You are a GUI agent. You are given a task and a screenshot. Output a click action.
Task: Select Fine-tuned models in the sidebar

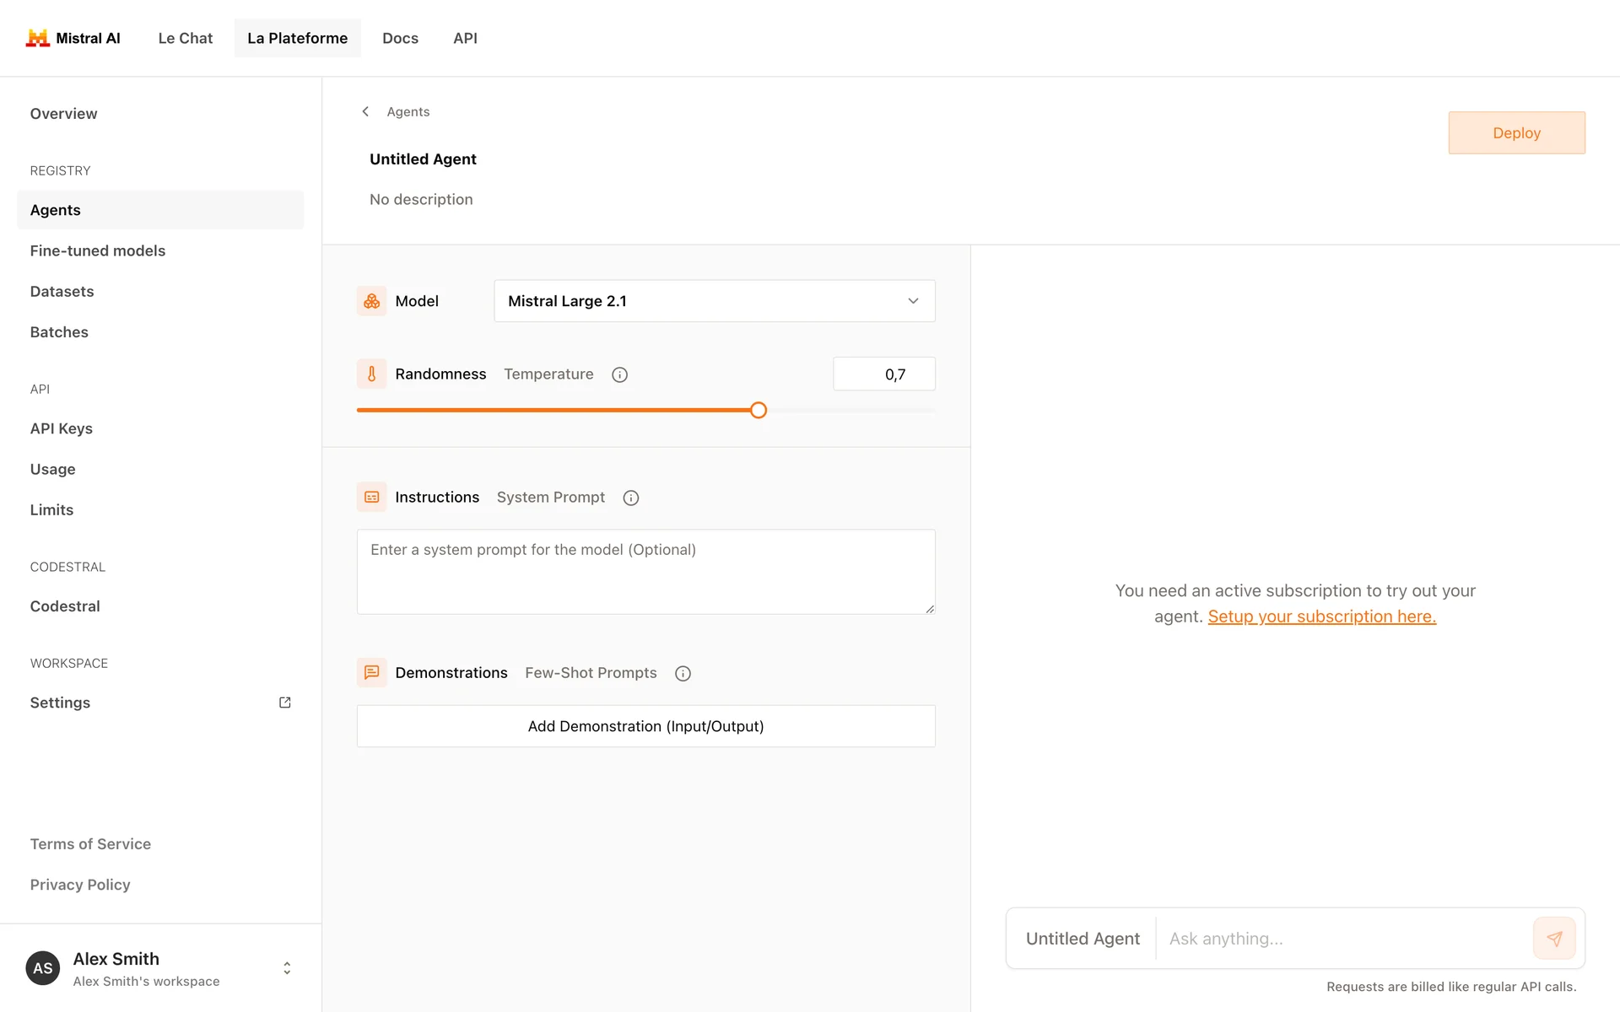click(x=98, y=250)
